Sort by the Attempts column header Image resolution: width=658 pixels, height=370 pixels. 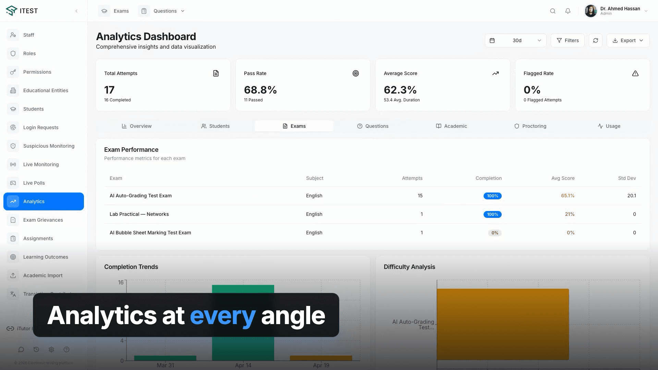(x=412, y=178)
